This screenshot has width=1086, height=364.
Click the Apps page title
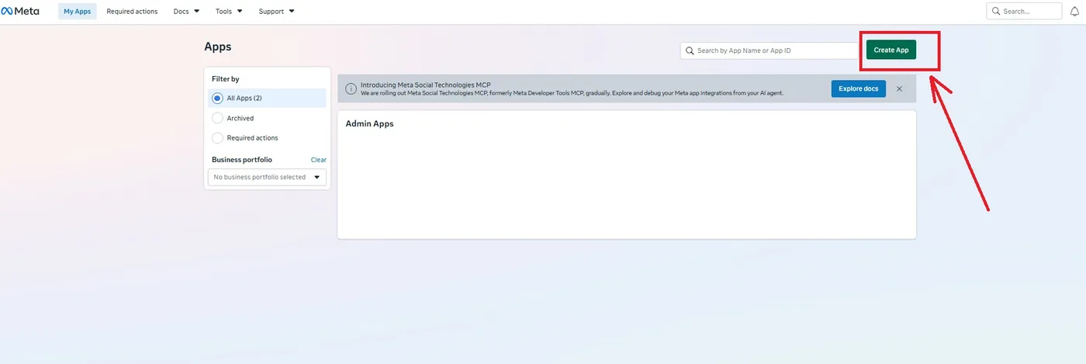click(x=218, y=47)
